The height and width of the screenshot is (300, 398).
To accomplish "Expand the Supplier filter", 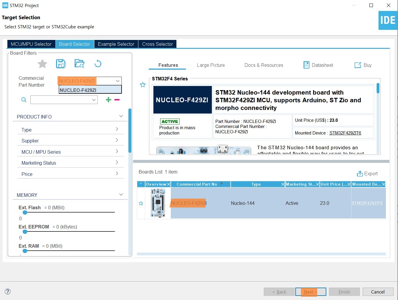I will pos(117,140).
